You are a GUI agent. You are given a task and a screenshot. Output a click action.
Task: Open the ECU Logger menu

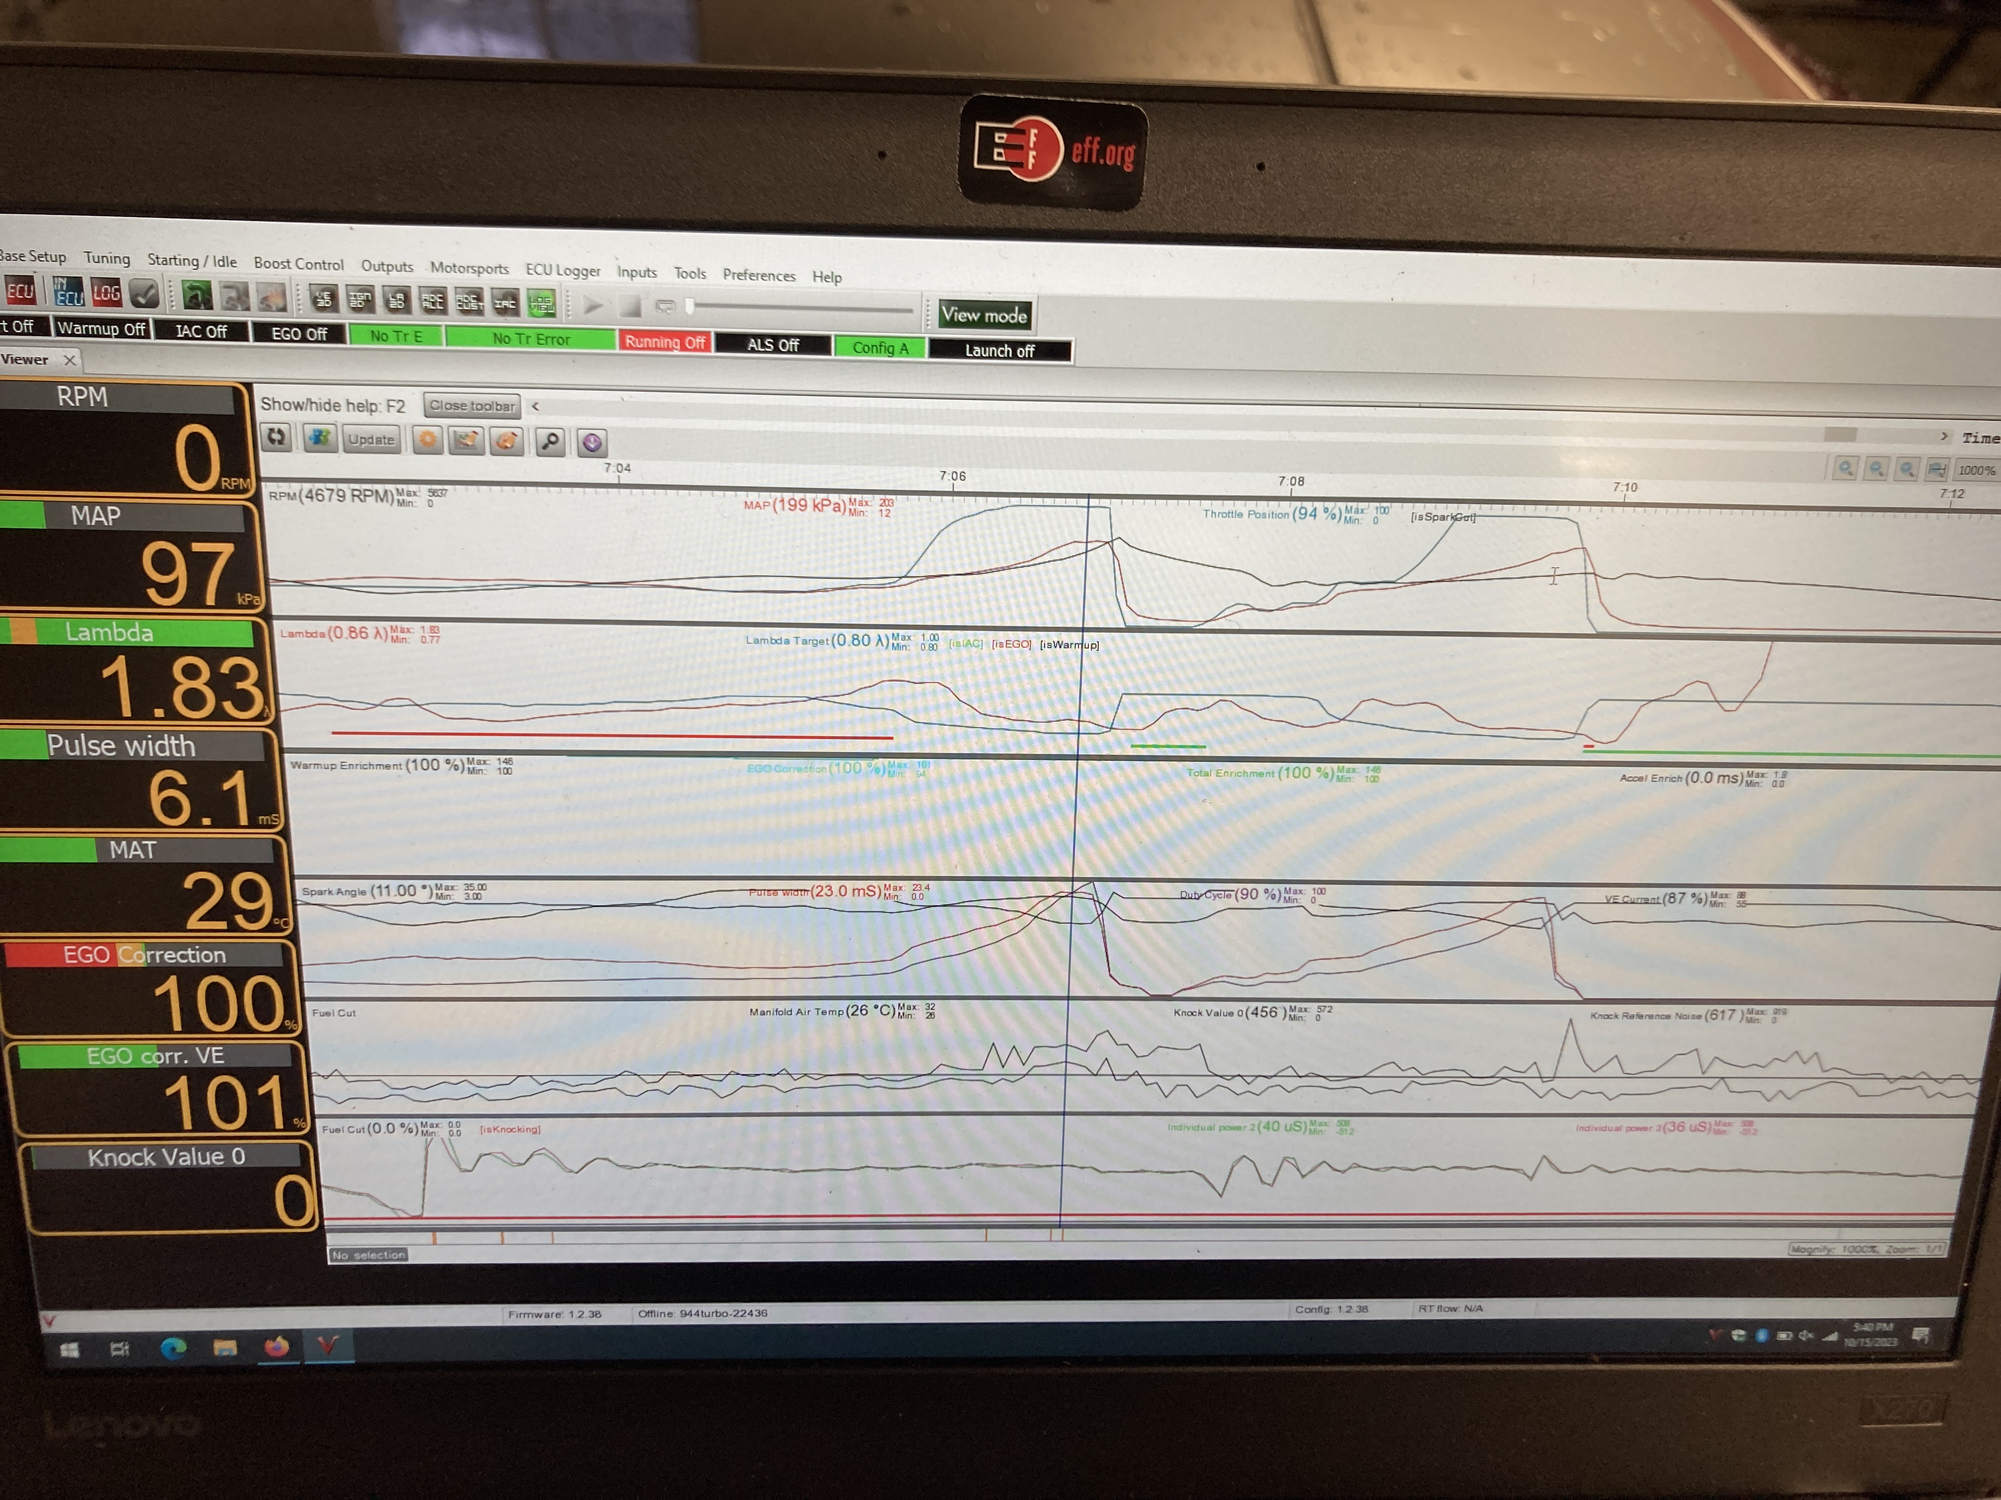coord(563,270)
